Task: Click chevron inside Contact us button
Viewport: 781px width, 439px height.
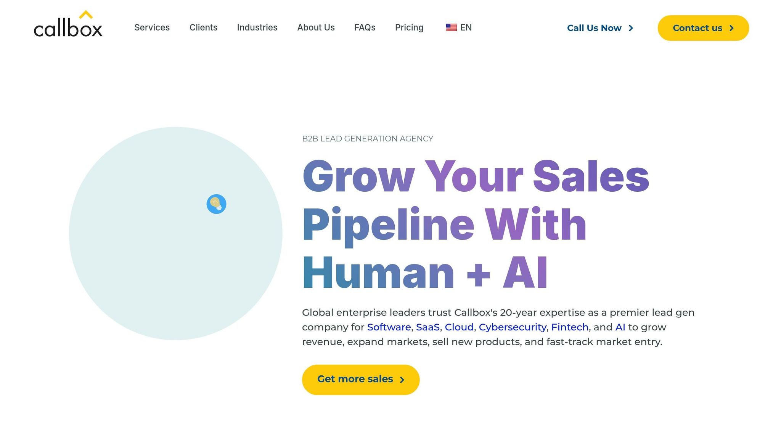Action: 731,28
